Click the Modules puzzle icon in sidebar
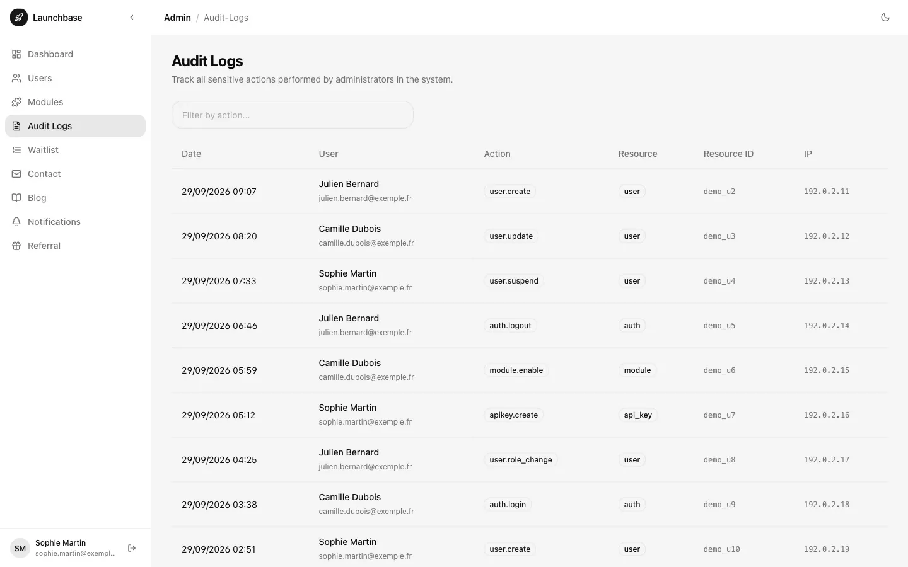908x567 pixels. pos(16,102)
